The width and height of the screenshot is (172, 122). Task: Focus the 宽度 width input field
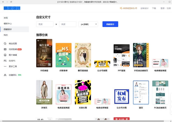point(45,24)
